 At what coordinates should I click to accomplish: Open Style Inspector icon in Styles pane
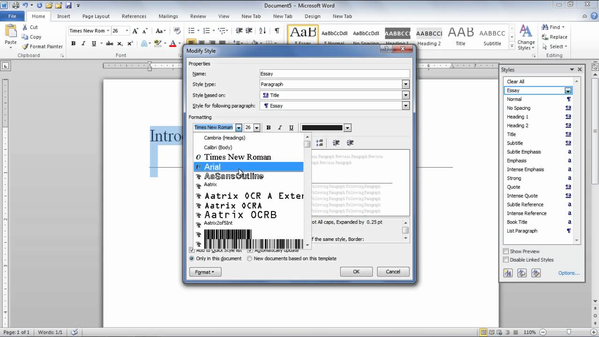pyautogui.click(x=522, y=273)
